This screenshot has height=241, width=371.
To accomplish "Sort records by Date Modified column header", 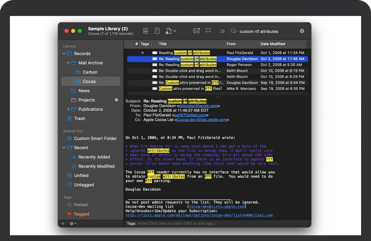I will [272, 44].
